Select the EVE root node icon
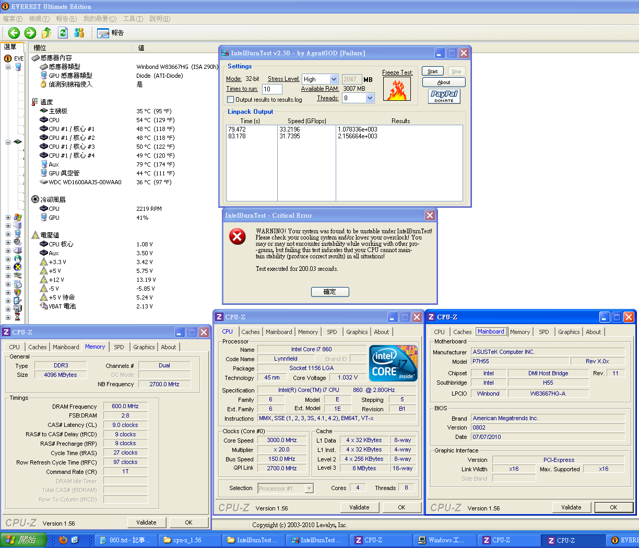Viewport: 639px width, 548px height. (x=8, y=58)
